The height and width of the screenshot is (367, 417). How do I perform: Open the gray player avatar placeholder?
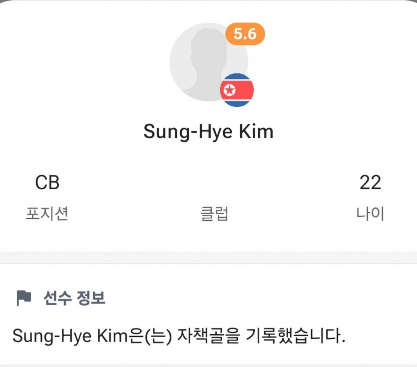[x=209, y=62]
